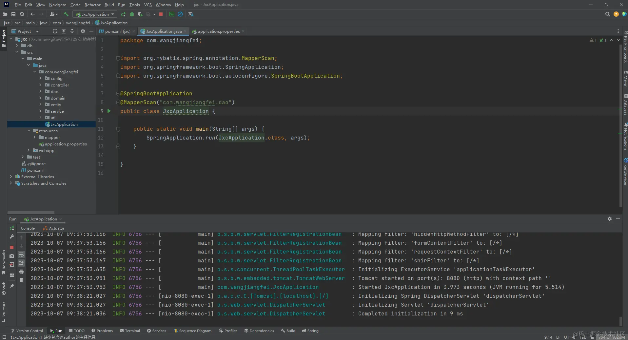
Task: Stop JxcApplication from Run panel sidebar
Action: click(x=12, y=247)
